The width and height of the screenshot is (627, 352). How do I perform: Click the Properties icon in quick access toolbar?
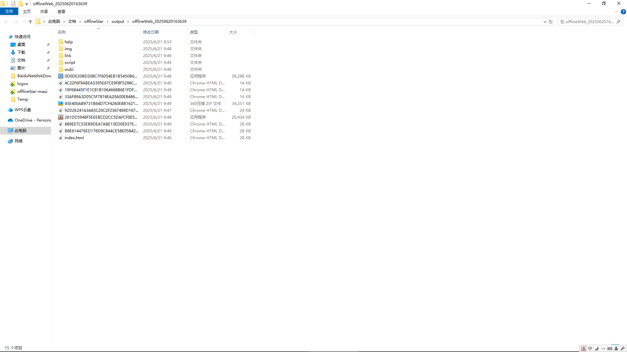(13, 4)
